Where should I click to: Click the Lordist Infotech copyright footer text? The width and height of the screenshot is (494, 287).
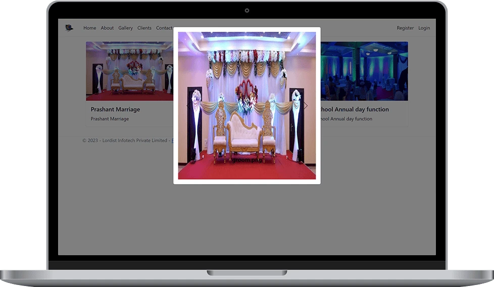click(124, 141)
